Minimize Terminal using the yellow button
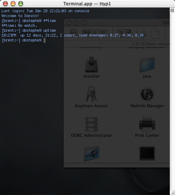Screen dimensions: 175x195 click(13, 3)
